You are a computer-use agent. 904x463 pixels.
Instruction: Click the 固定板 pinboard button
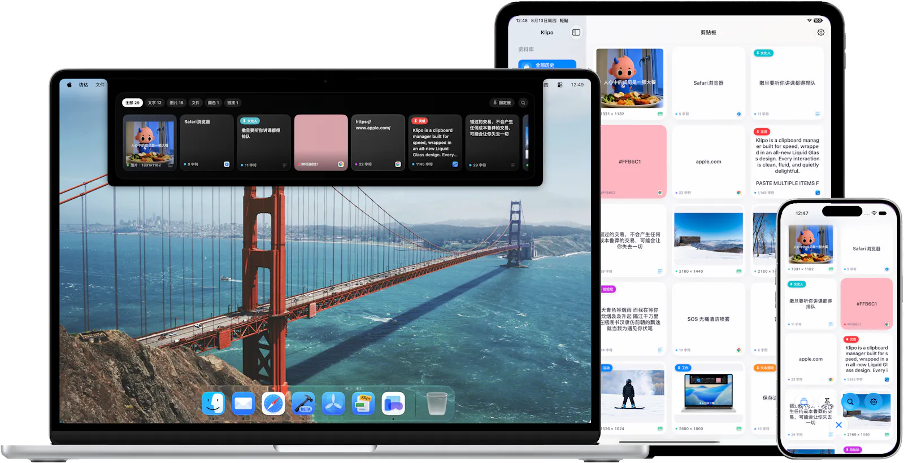[502, 103]
